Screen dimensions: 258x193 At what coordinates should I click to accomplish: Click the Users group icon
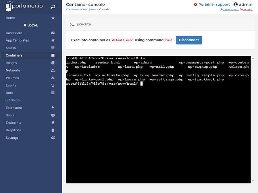click(x=53, y=115)
